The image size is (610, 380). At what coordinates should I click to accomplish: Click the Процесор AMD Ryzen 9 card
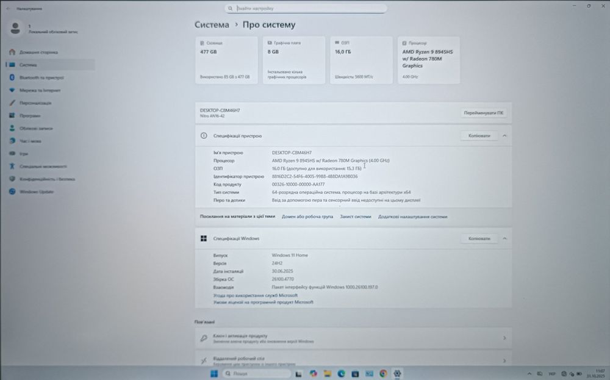click(x=428, y=60)
